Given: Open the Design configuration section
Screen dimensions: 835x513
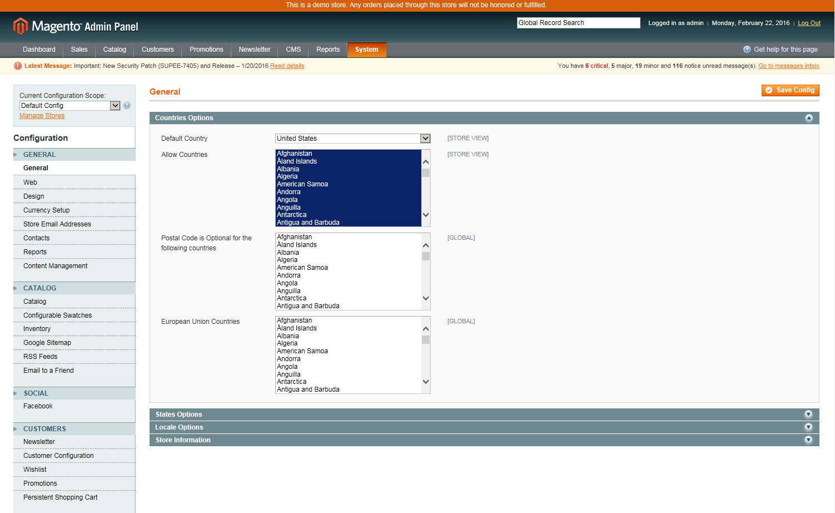Looking at the screenshot, I should tap(74, 196).
